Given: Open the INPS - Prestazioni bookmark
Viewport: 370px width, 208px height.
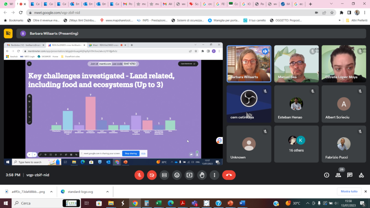Looking at the screenshot, I should click(x=152, y=20).
